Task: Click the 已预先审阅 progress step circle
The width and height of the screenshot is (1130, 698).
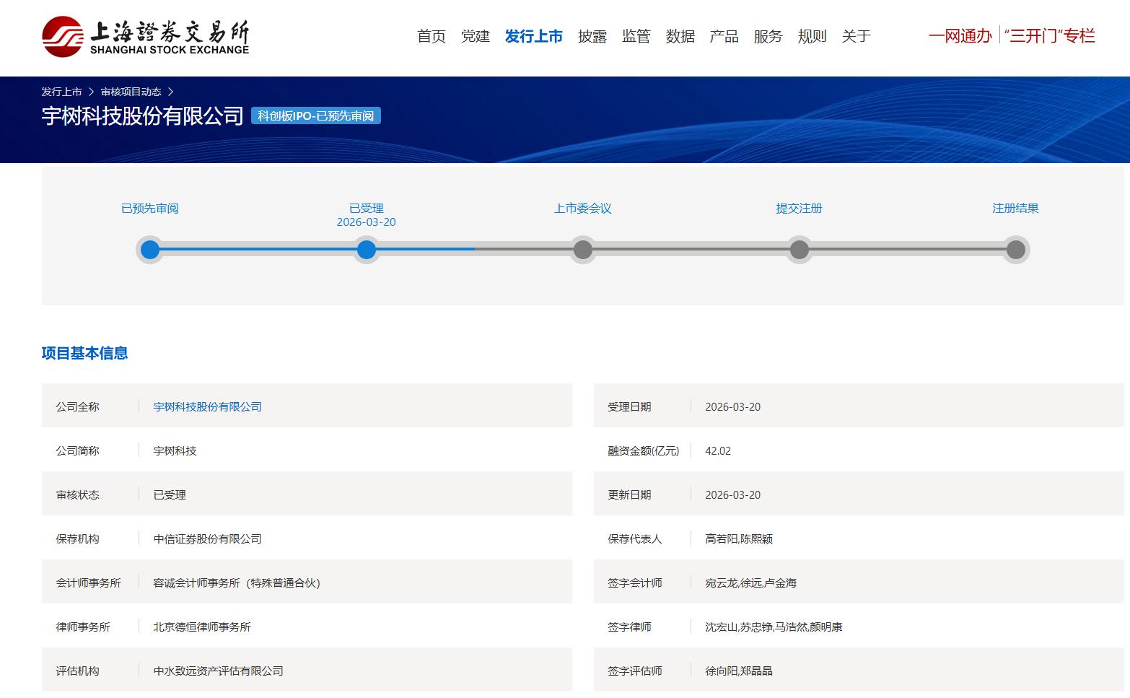Action: point(150,250)
